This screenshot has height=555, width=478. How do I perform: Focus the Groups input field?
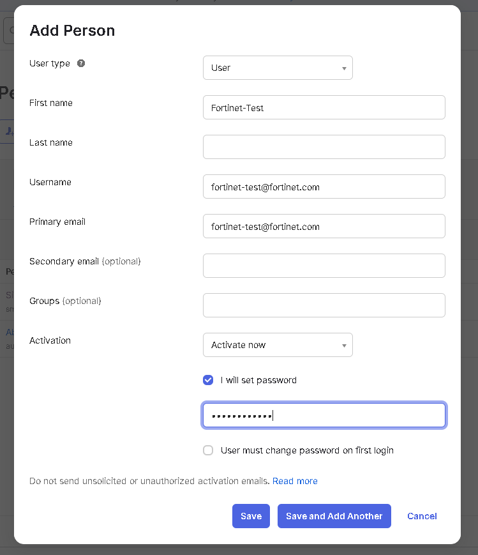(x=324, y=305)
